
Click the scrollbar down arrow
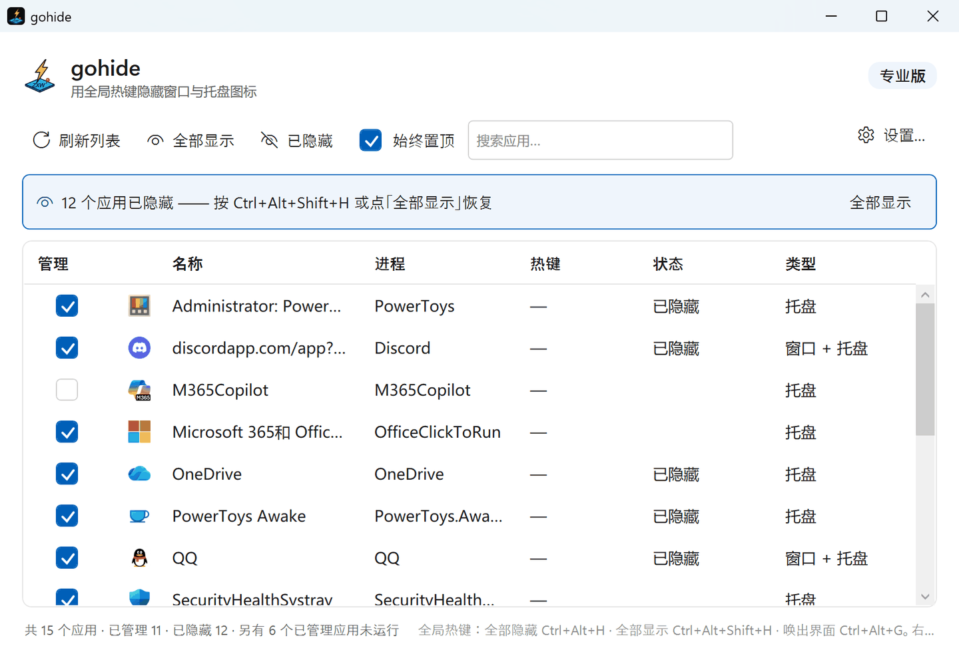[925, 597]
